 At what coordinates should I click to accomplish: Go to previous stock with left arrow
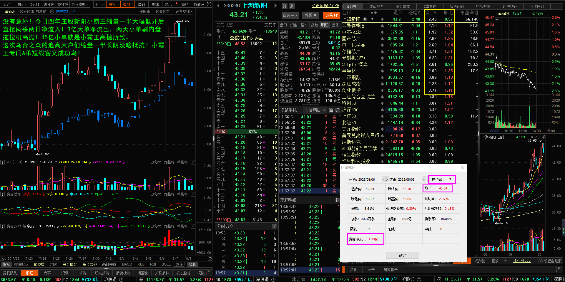[x=218, y=6]
